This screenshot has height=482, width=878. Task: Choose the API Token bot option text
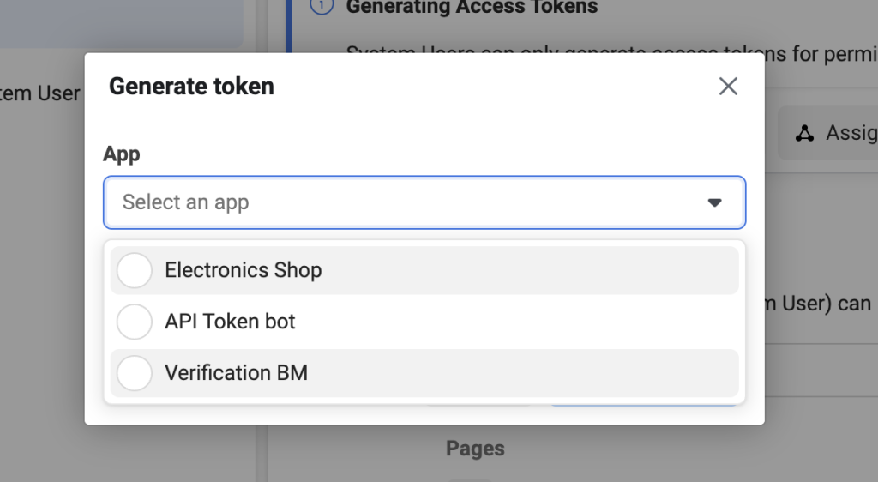pos(230,322)
